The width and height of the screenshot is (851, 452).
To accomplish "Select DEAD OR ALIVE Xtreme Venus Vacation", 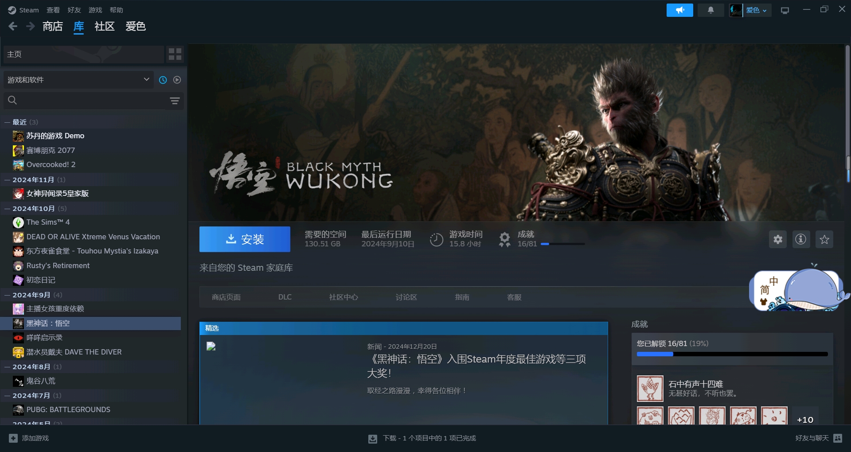I will point(91,237).
